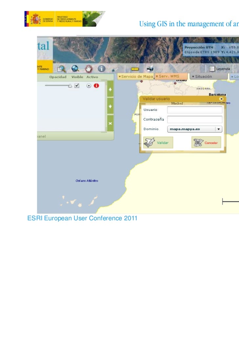
Task: Select the layer Activo radio button
Action: click(x=89, y=86)
